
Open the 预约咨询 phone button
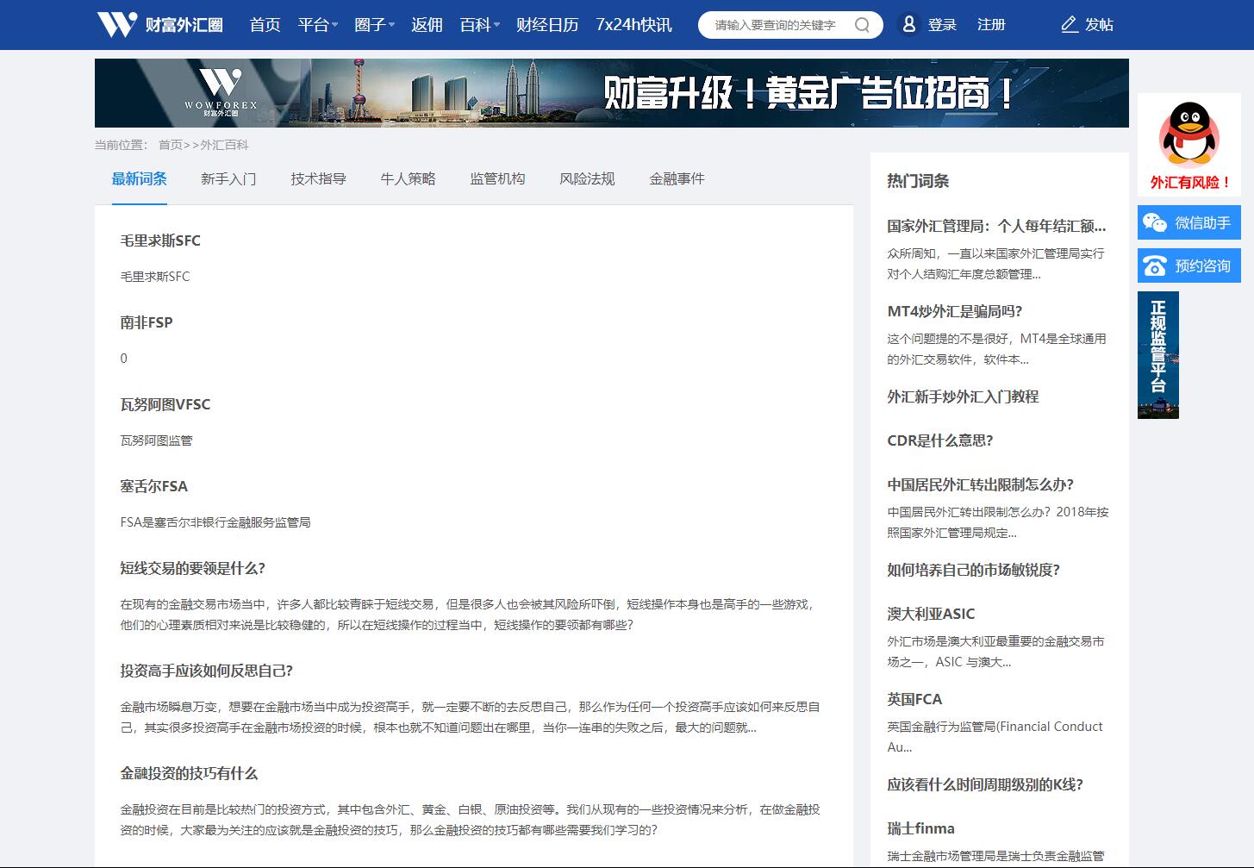tap(1188, 265)
